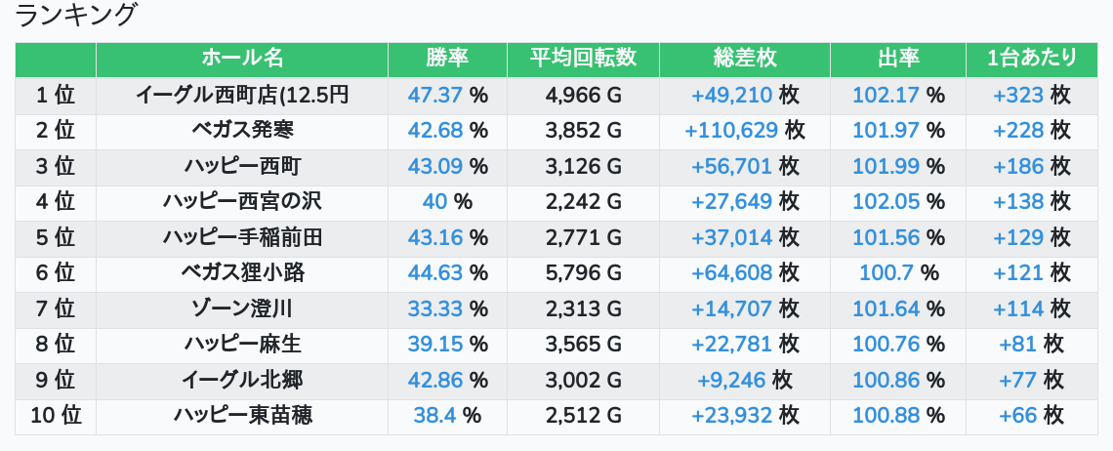Image resolution: width=1113 pixels, height=451 pixels.
Task: Open ハッピー西宮の沢 hall entry
Action: [x=242, y=201]
